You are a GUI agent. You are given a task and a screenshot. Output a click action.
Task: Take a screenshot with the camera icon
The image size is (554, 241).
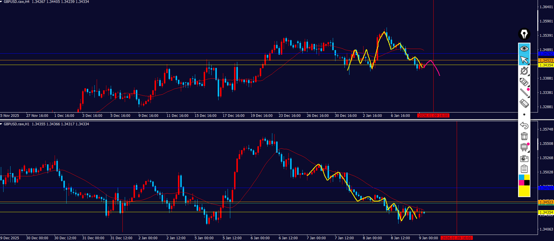click(524, 158)
